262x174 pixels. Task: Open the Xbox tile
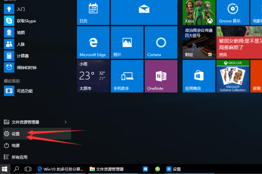[199, 12]
